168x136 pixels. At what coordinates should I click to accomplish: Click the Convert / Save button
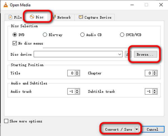(119, 129)
